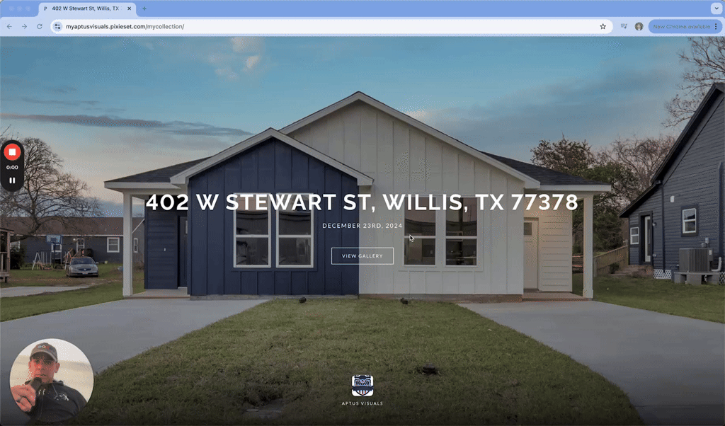The width and height of the screenshot is (725, 426).
Task: Open the gallery via VIEW GALLERY
Action: pyautogui.click(x=362, y=255)
